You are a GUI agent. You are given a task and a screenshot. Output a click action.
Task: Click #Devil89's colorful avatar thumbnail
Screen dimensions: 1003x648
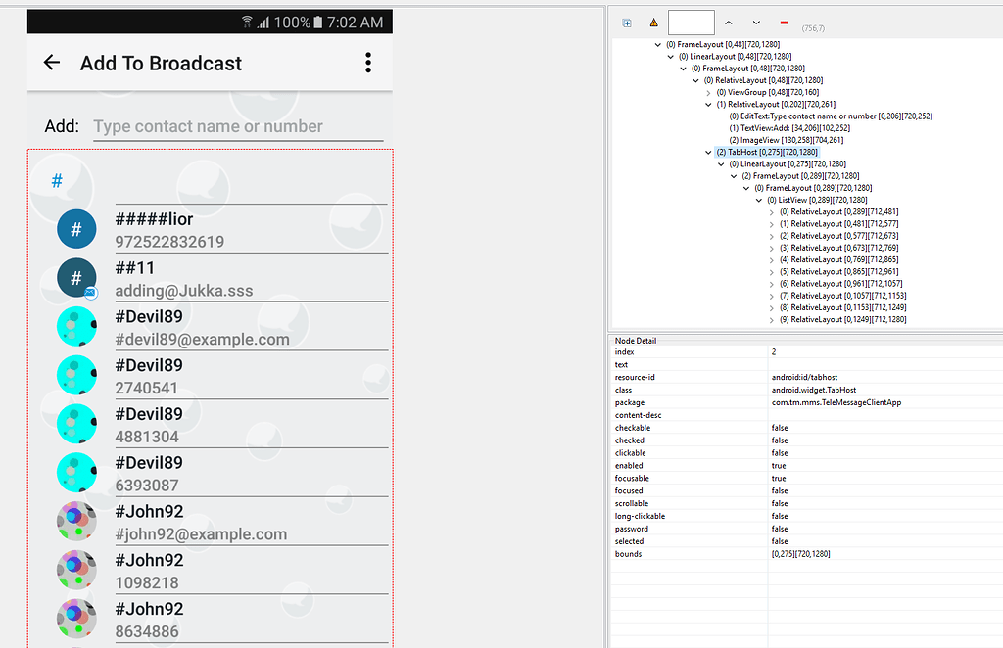(76, 326)
